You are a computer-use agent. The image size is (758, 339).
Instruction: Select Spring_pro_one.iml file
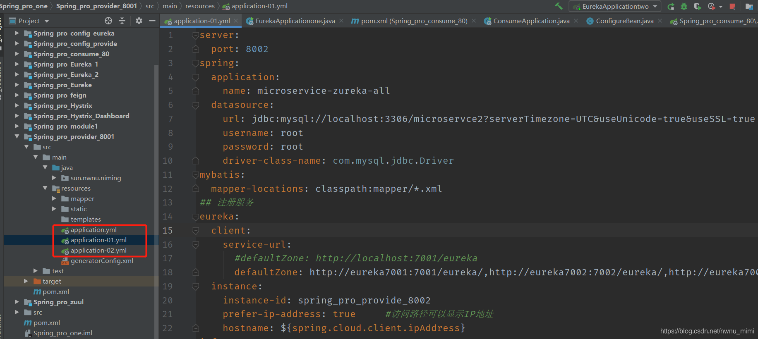click(63, 333)
